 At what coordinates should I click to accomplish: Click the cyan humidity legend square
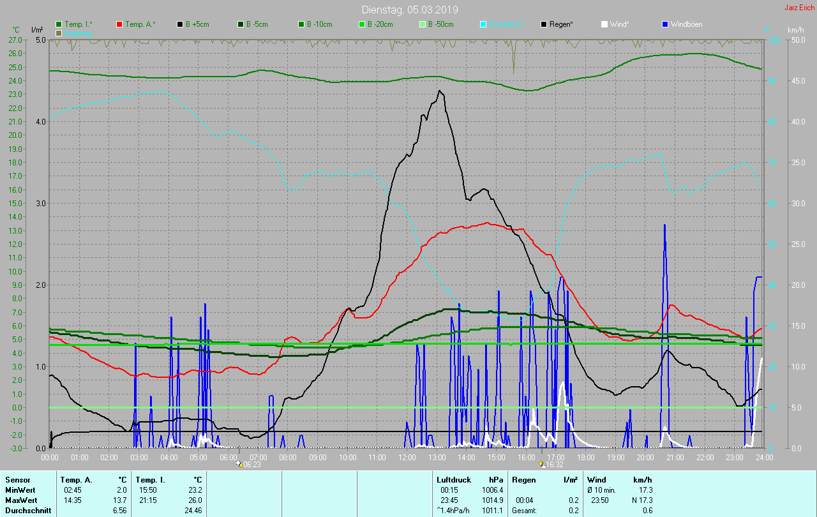point(483,24)
